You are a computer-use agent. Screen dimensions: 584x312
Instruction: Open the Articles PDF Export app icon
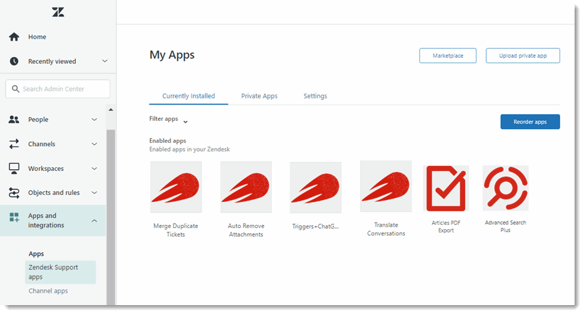tap(446, 188)
